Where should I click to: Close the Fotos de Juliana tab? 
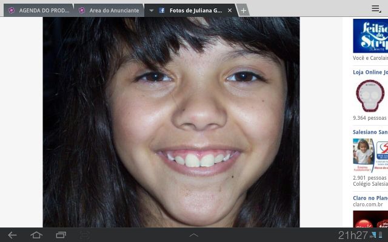point(230,10)
